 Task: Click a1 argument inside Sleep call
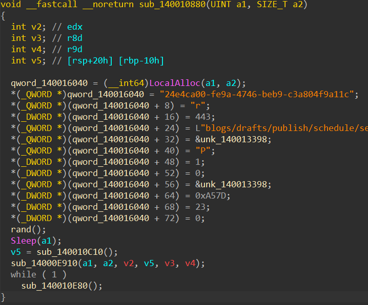[47, 241]
